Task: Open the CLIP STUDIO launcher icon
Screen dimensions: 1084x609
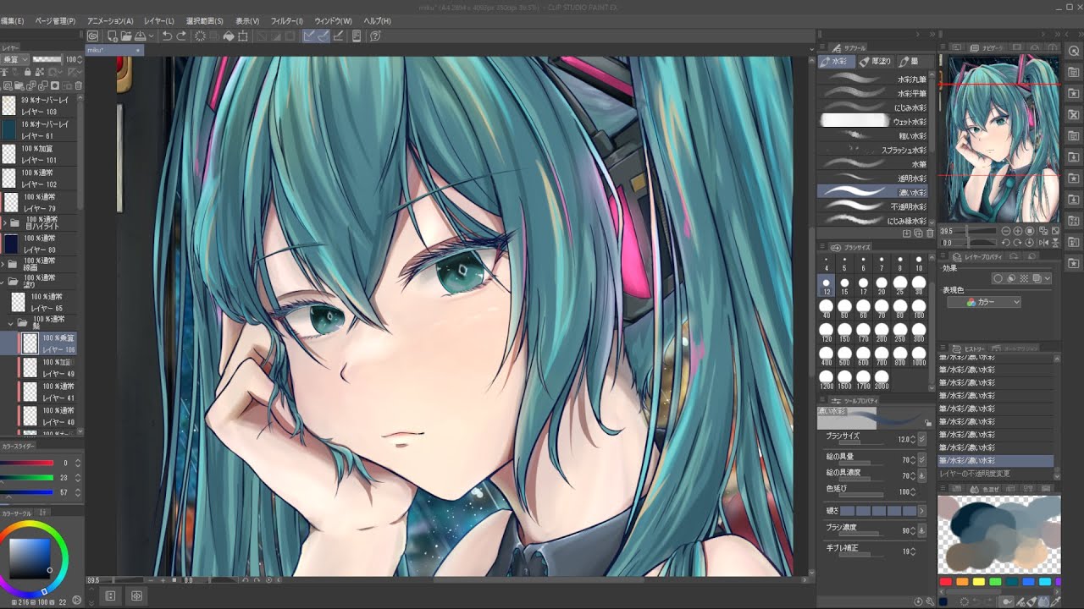Action: (x=92, y=36)
